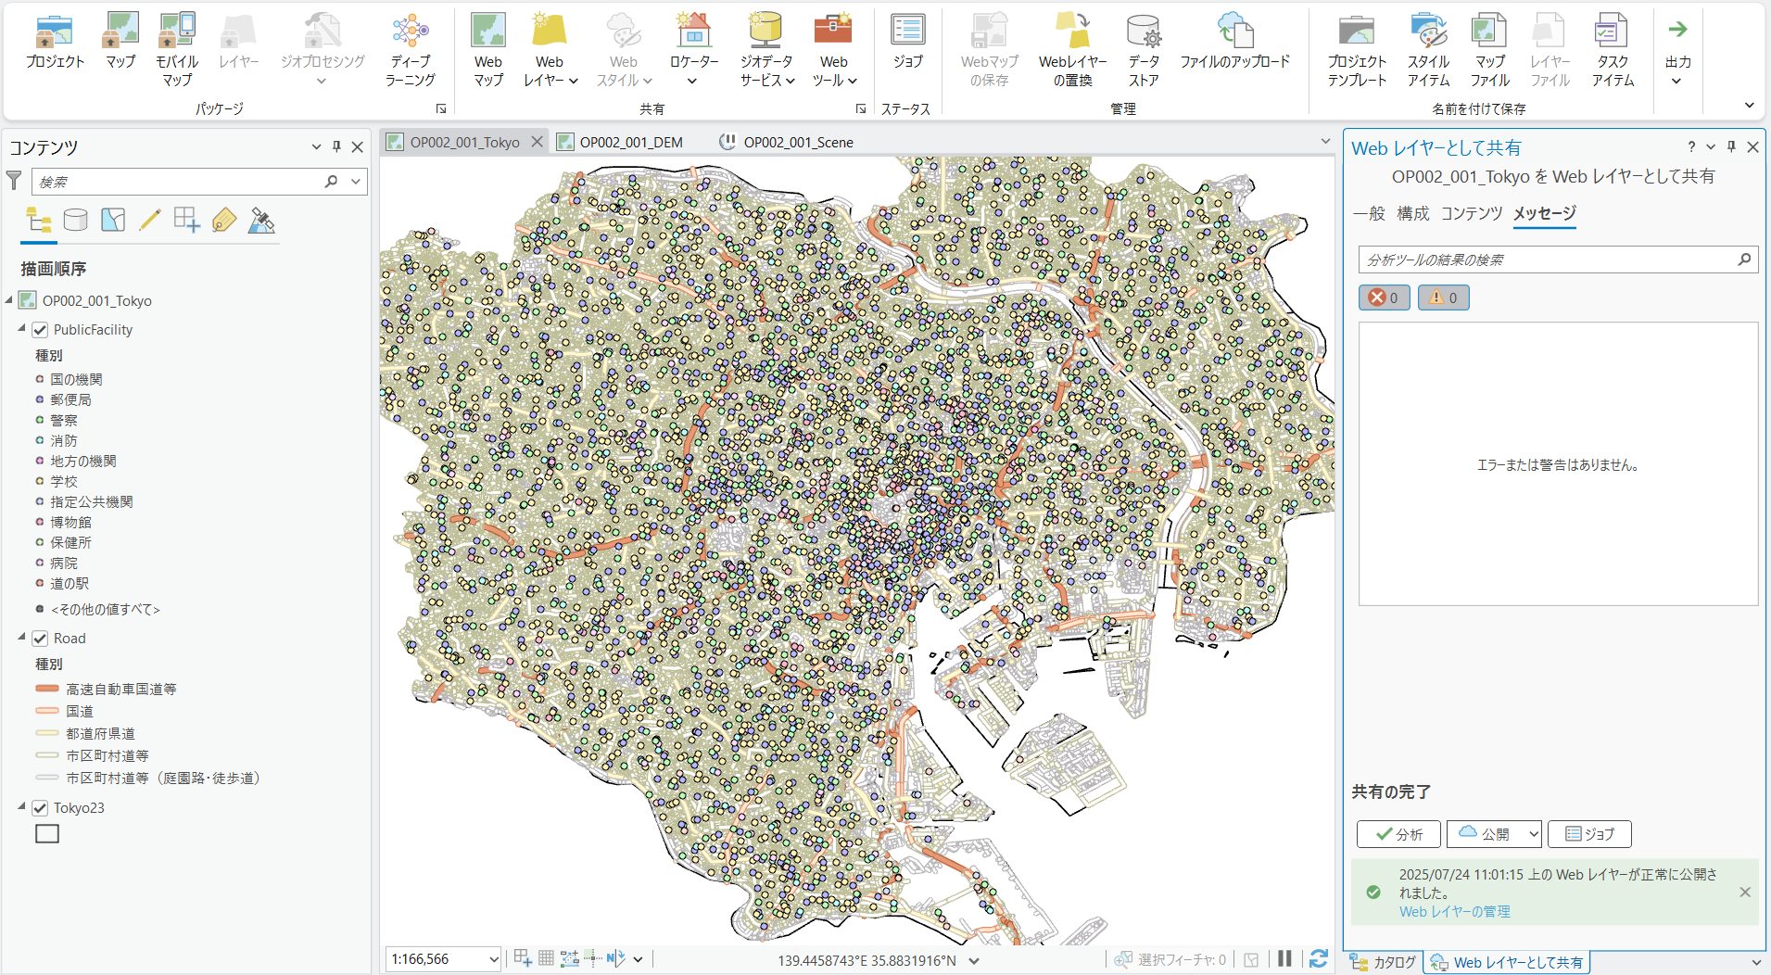Collapse the PublicFacility layer tree
The height and width of the screenshot is (975, 1771).
pos(22,329)
